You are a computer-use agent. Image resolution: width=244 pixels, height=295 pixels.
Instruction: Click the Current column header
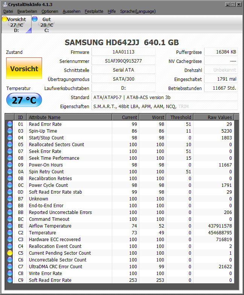pyautogui.click(x=125, y=117)
